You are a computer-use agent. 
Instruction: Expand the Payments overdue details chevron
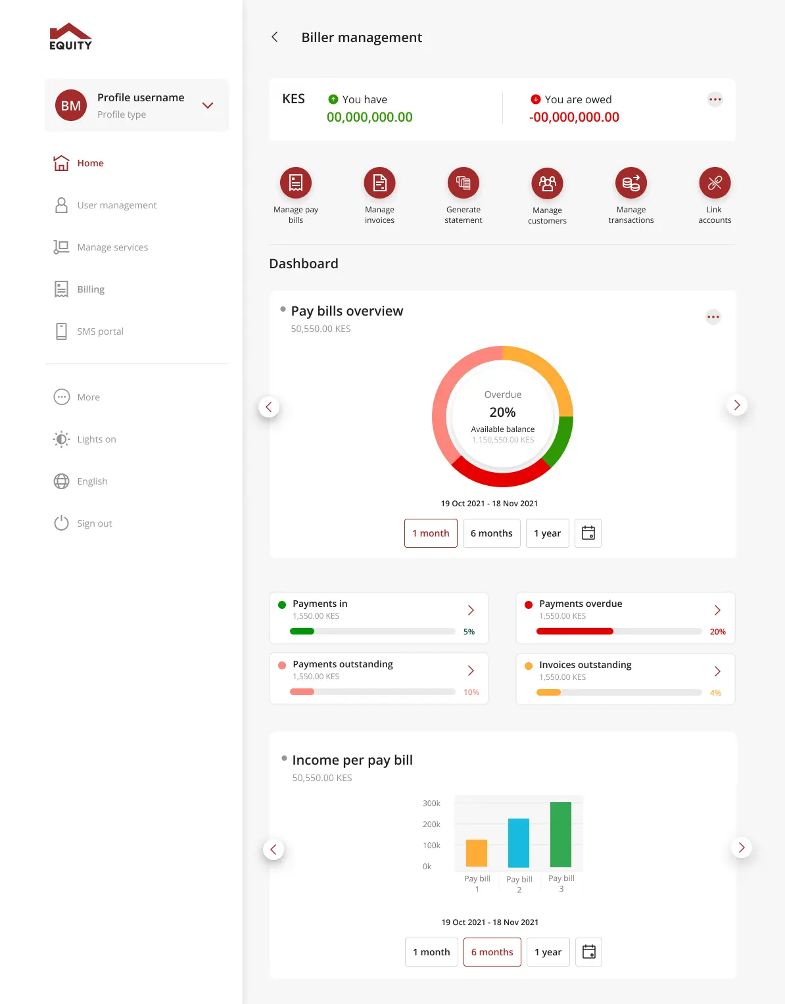pyautogui.click(x=717, y=610)
